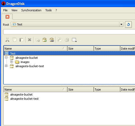Click the Cut scissors icon

7,40
